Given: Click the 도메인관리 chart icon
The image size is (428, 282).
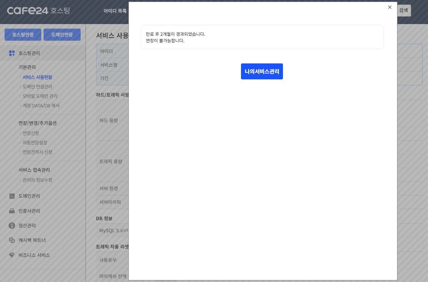Looking at the screenshot, I should click(x=12, y=196).
